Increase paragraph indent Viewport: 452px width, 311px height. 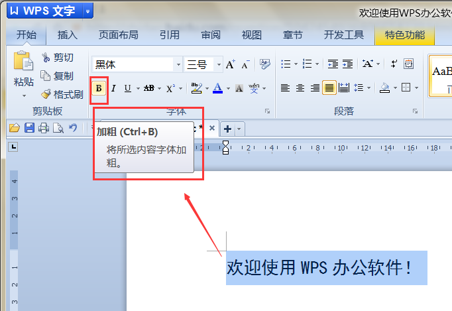[348, 64]
